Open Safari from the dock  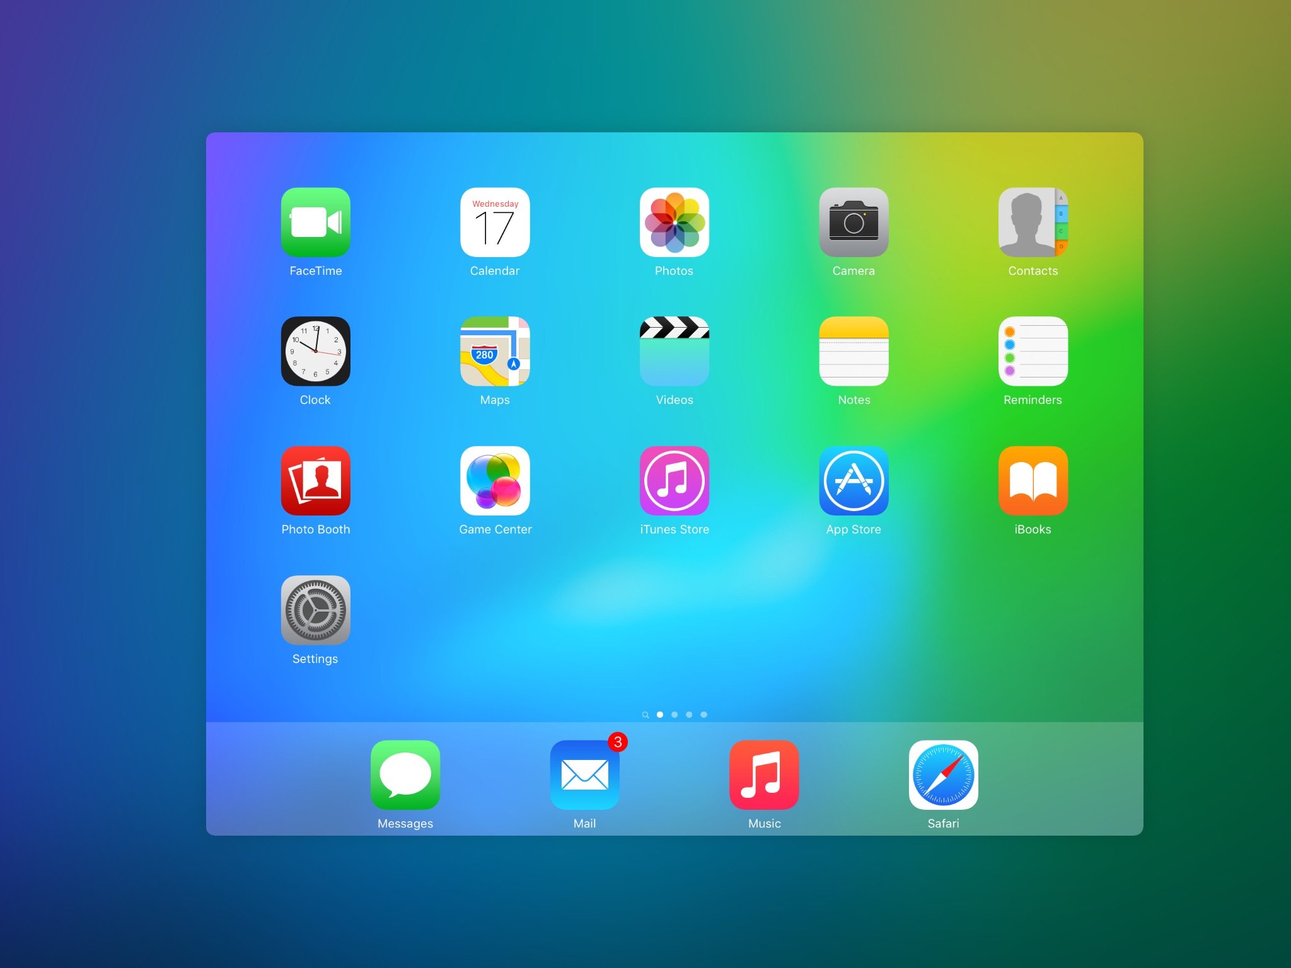(x=943, y=775)
